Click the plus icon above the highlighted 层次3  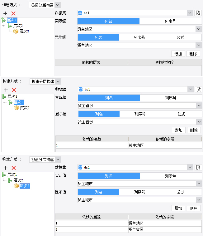pyautogui.click(x=5, y=168)
